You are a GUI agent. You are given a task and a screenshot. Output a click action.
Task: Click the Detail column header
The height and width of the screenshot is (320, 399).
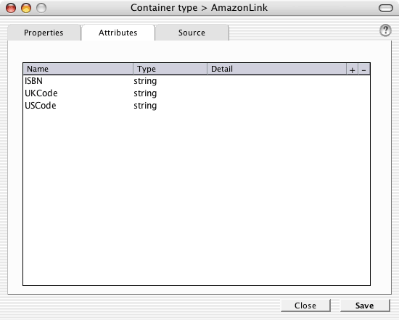click(276, 69)
